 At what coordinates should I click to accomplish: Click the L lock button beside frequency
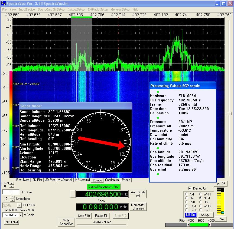73,194
